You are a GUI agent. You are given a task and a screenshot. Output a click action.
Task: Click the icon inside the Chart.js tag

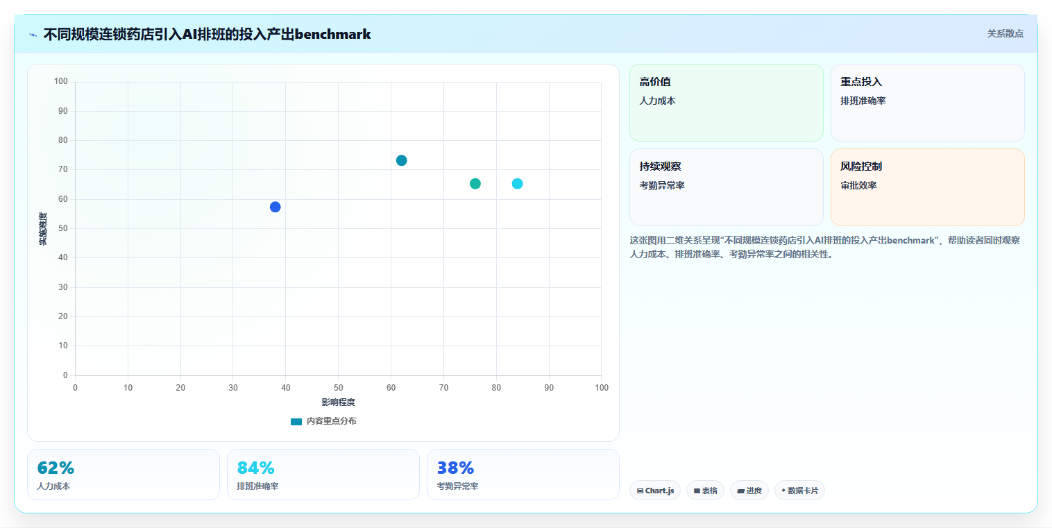(640, 491)
